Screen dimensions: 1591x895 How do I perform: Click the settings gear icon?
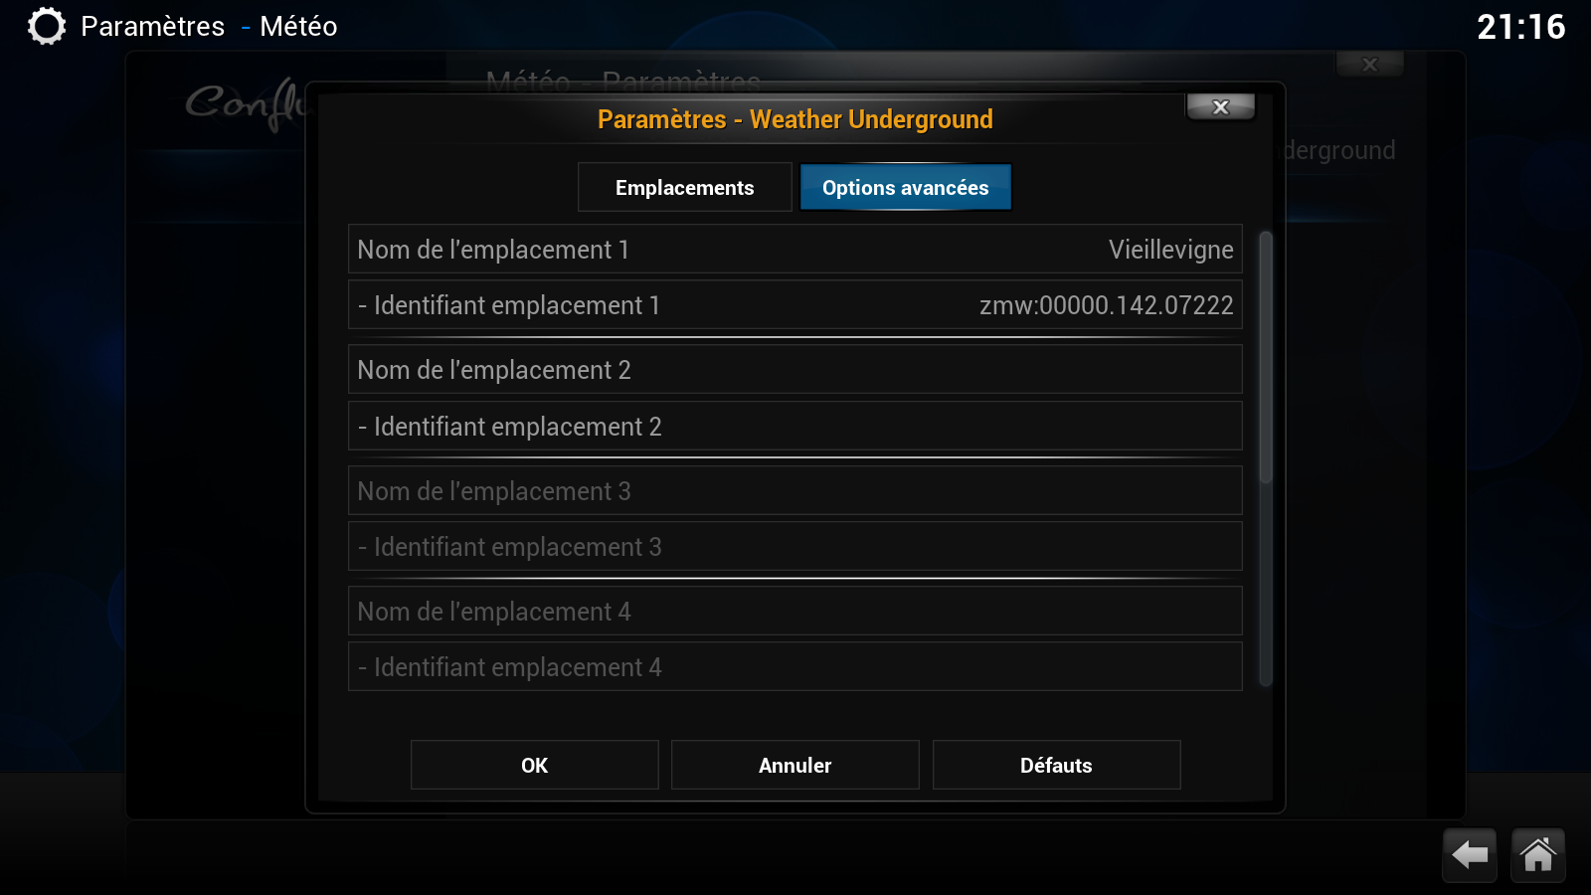(46, 27)
